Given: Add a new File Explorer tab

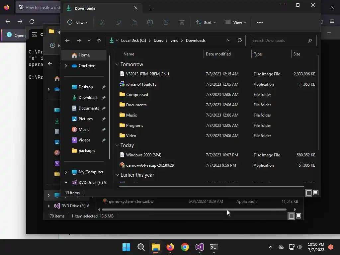Looking at the screenshot, I should (151, 8).
